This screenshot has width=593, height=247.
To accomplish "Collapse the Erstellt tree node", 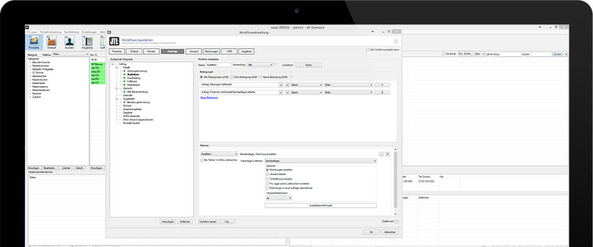I will (117, 67).
